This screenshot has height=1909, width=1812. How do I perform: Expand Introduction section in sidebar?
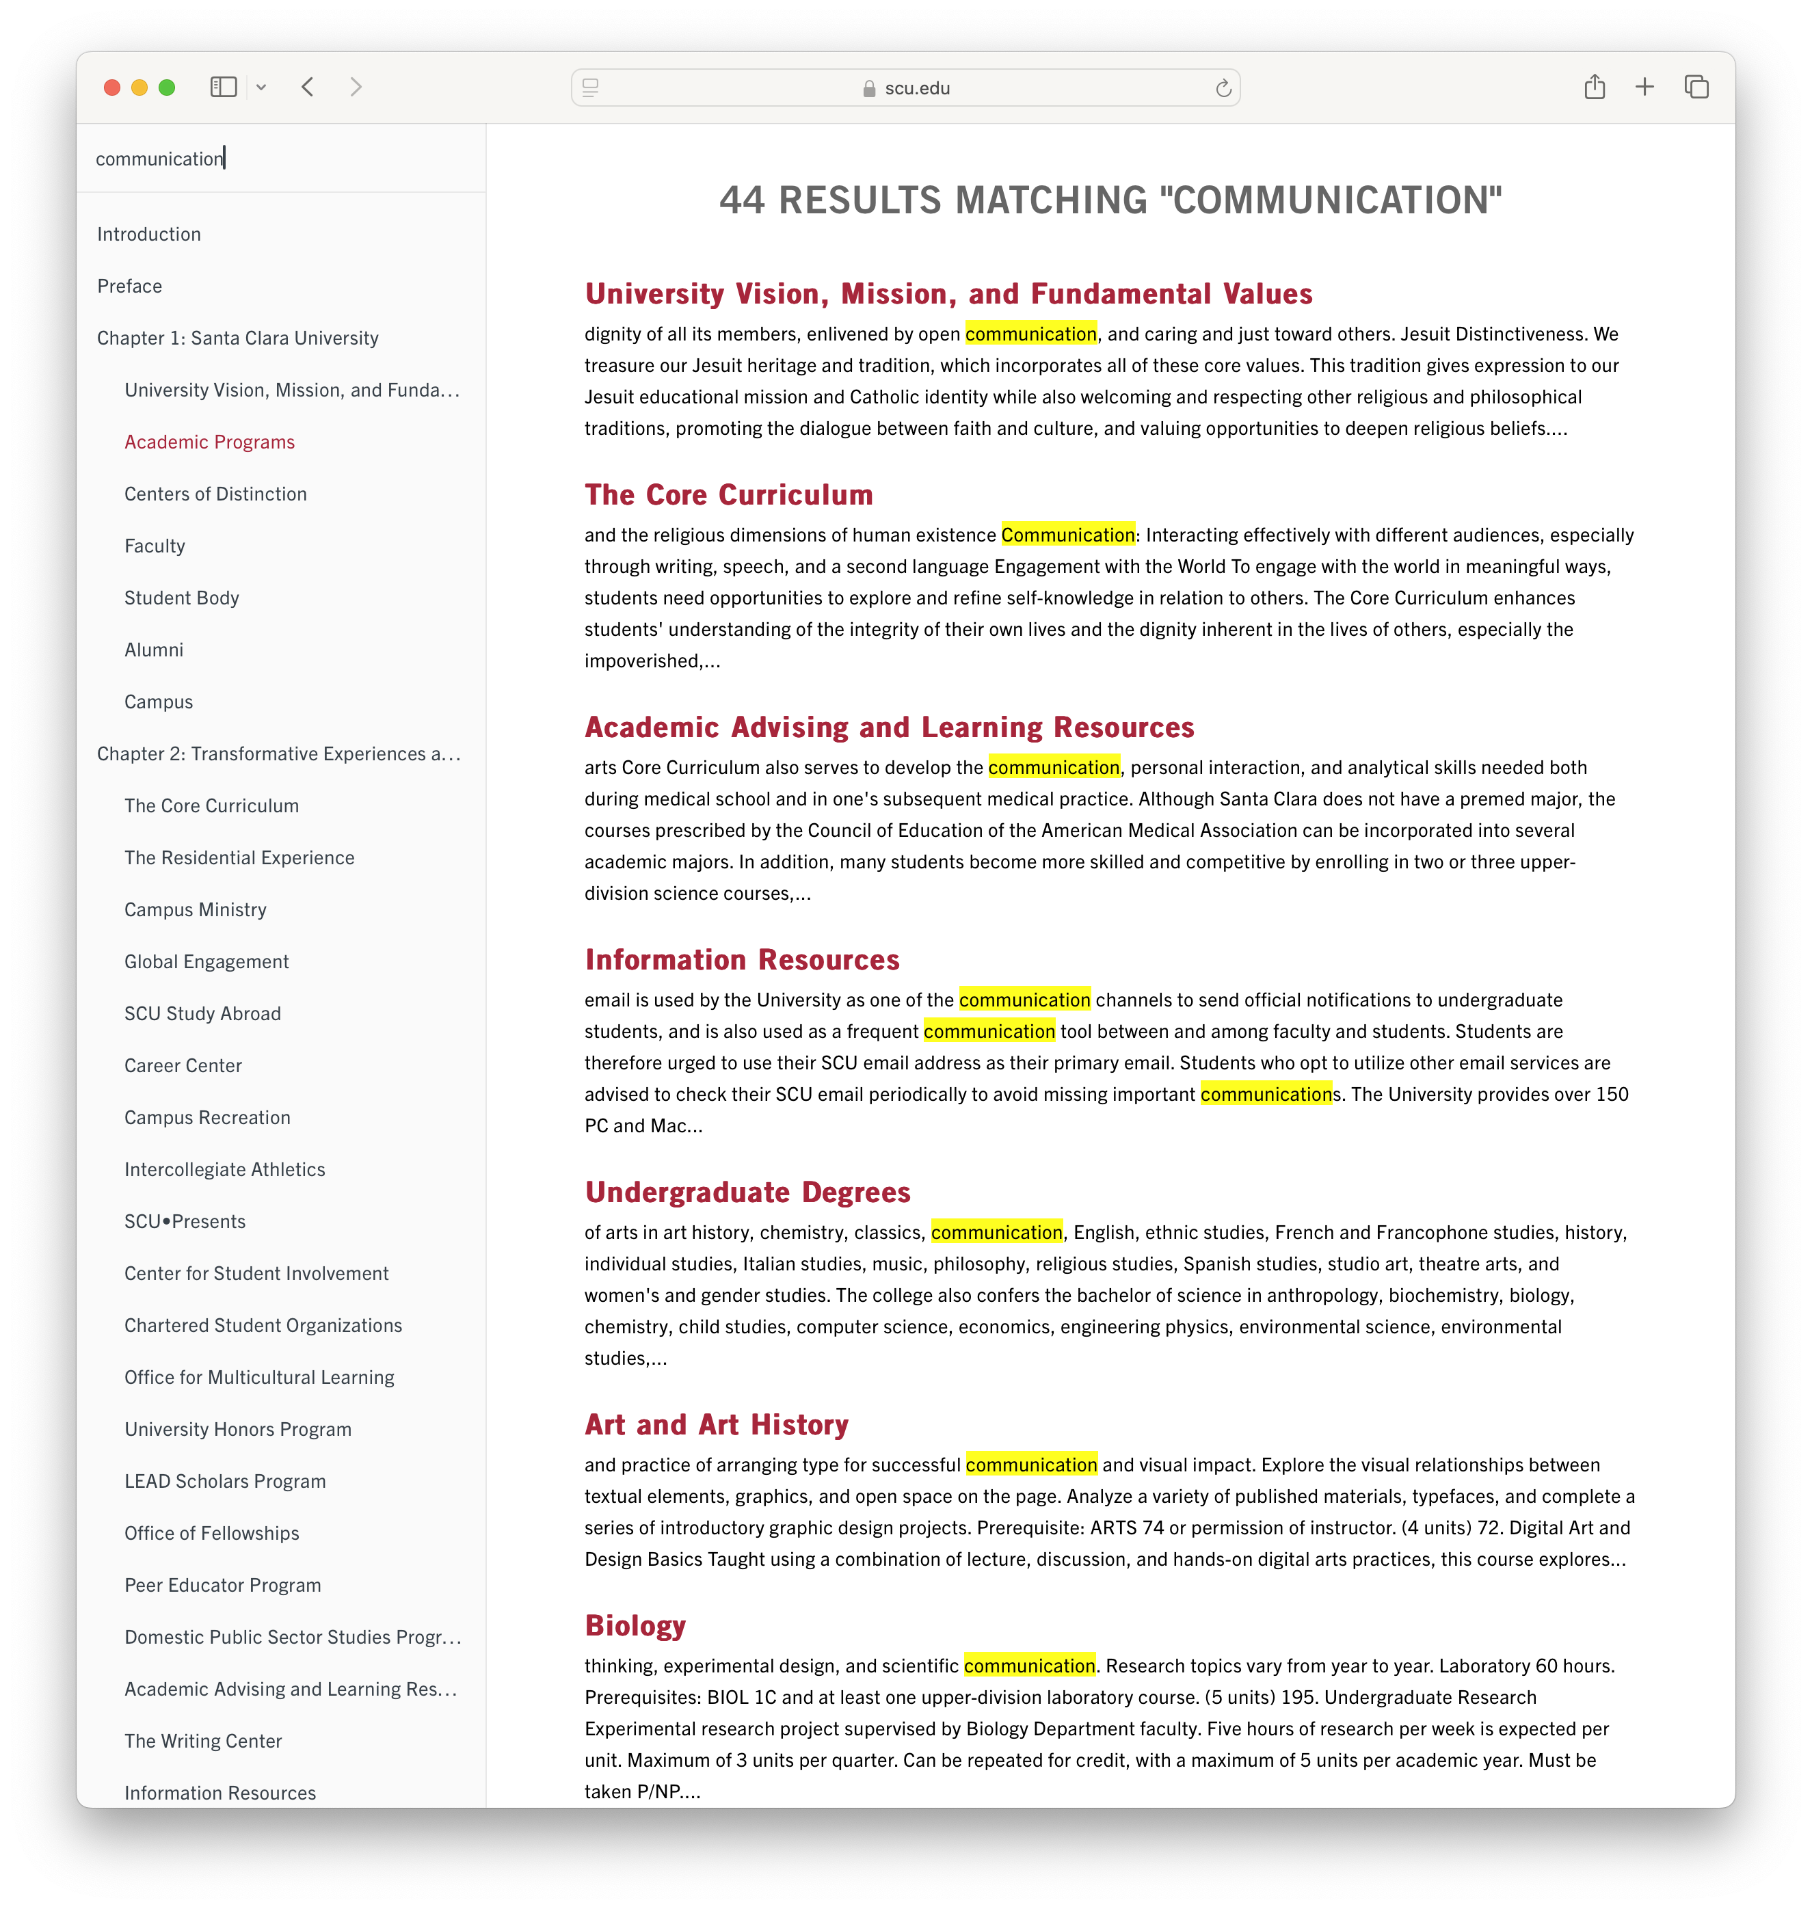(x=148, y=233)
